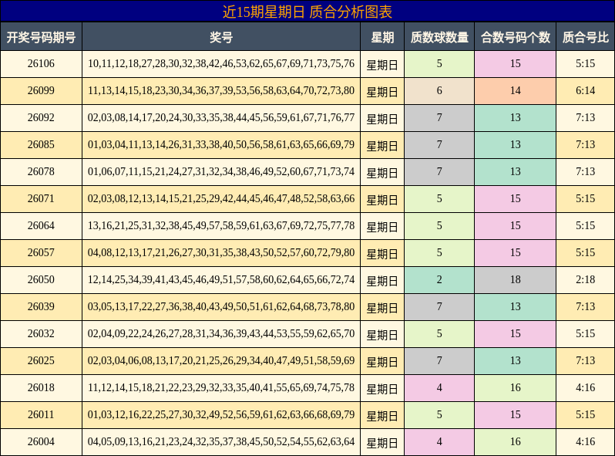Viewport: 615px width, 456px height.
Task: Click composite count 13 in row 26085
Action: click(x=516, y=144)
